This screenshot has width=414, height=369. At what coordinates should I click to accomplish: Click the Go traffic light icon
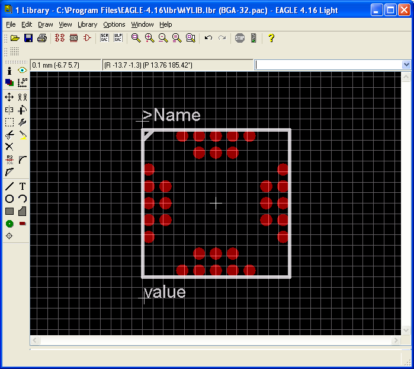pos(253,38)
